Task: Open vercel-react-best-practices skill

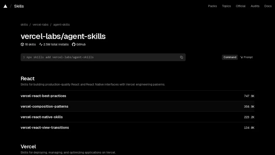Action: (x=137, y=96)
